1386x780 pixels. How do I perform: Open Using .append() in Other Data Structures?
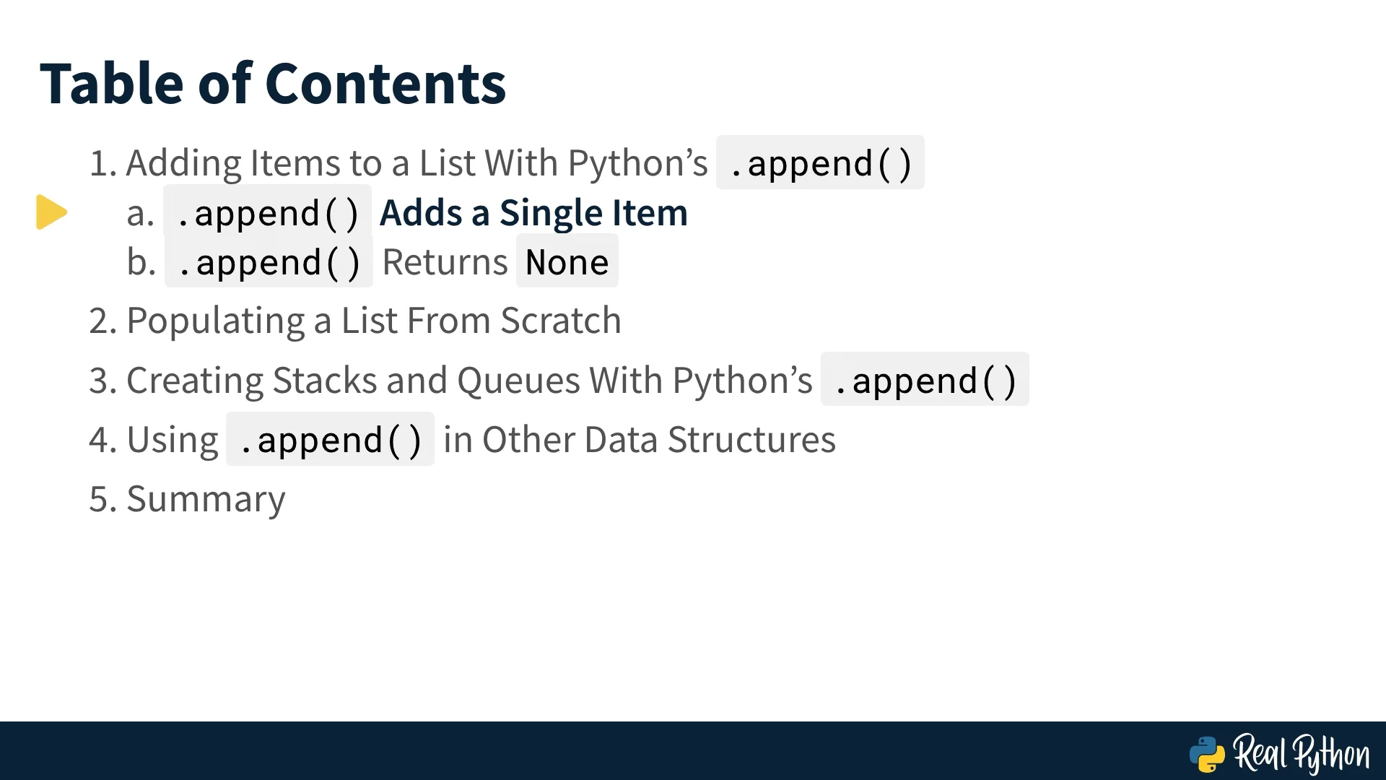point(462,439)
